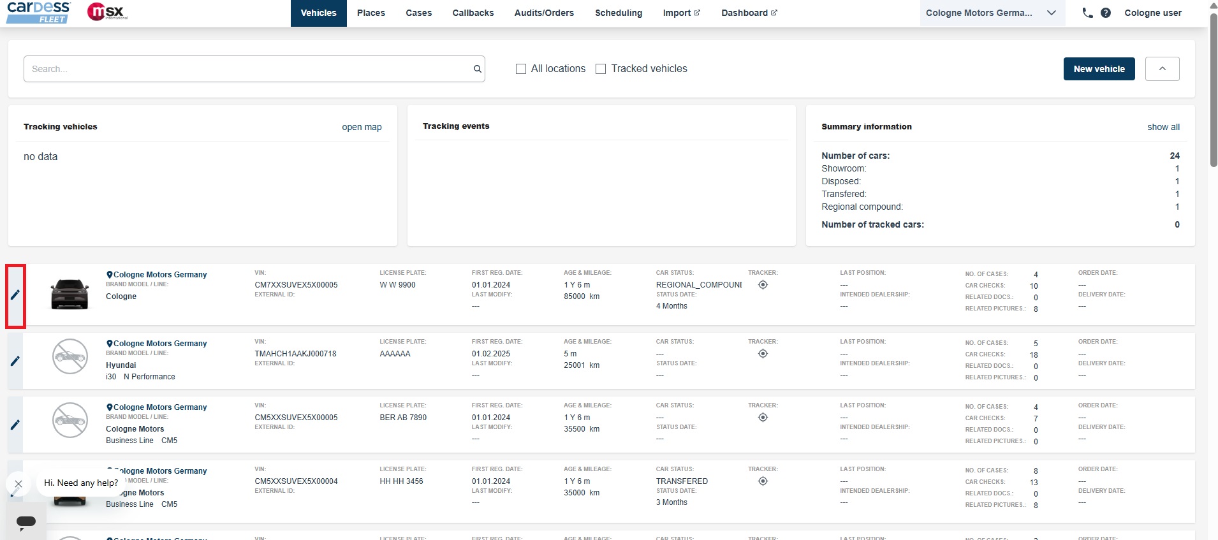Click the New vehicle button
This screenshot has width=1218, height=540.
pos(1099,69)
